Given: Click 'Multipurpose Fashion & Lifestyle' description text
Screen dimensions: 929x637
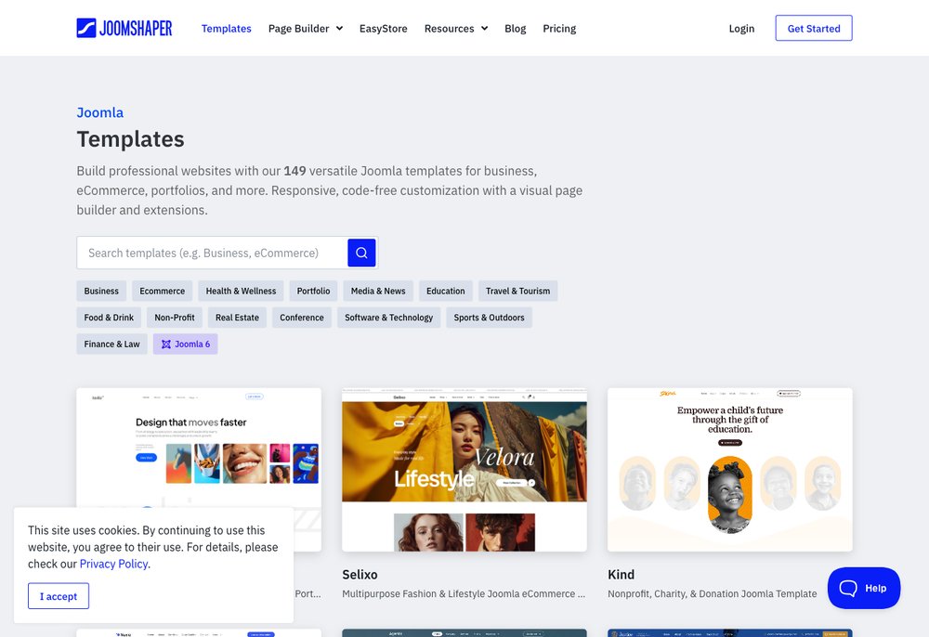Looking at the screenshot, I should click(464, 593).
